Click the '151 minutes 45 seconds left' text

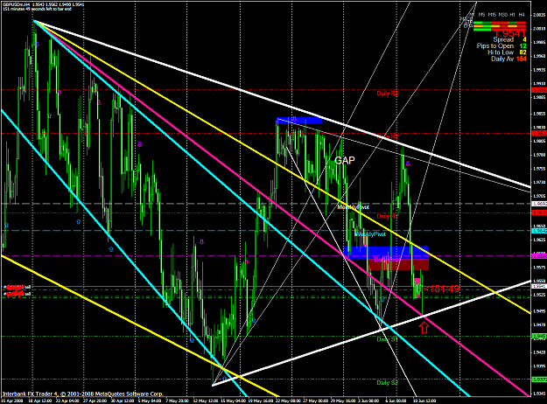coord(38,9)
